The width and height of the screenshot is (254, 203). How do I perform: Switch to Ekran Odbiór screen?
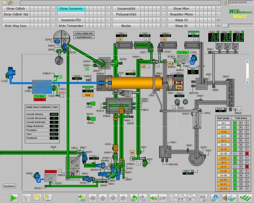pos(16,8)
